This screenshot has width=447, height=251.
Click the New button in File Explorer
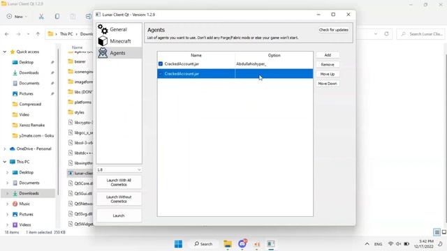pyautogui.click(x=17, y=17)
